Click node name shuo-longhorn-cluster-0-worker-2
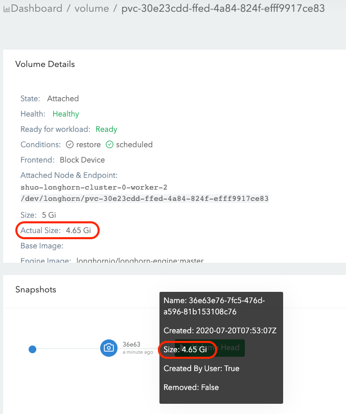The height and width of the screenshot is (414, 346). pos(94,187)
